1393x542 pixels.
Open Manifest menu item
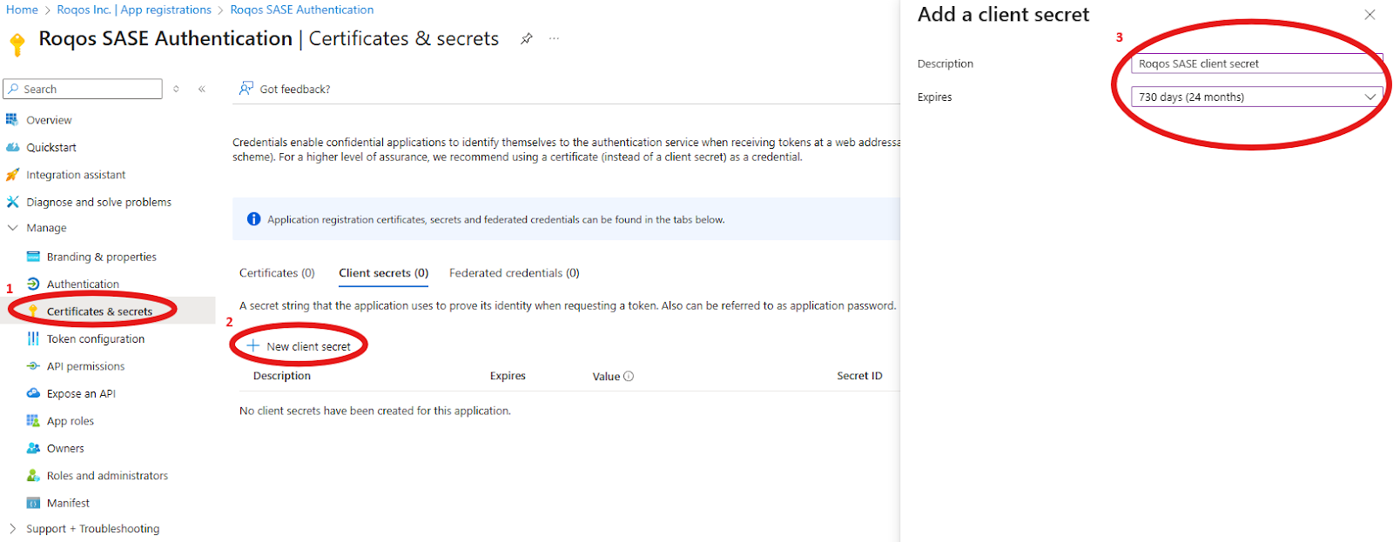(68, 503)
